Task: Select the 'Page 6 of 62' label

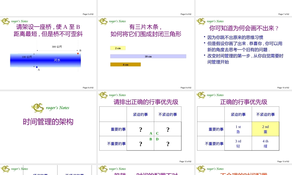Action: pos(186,14)
